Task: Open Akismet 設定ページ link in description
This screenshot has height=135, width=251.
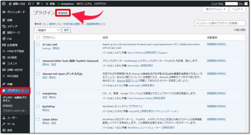Action: tap(127, 81)
